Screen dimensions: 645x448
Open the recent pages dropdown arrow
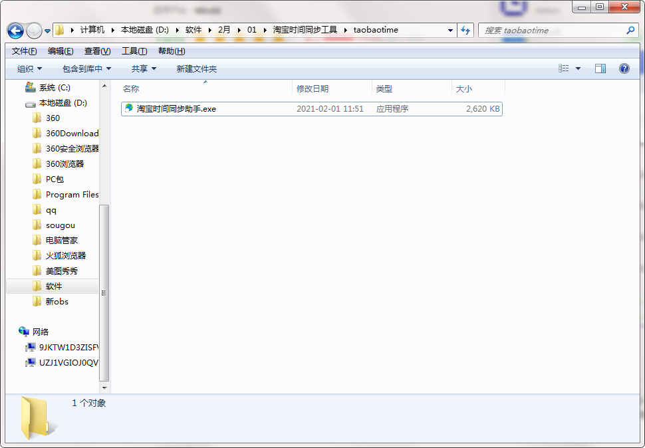(47, 31)
